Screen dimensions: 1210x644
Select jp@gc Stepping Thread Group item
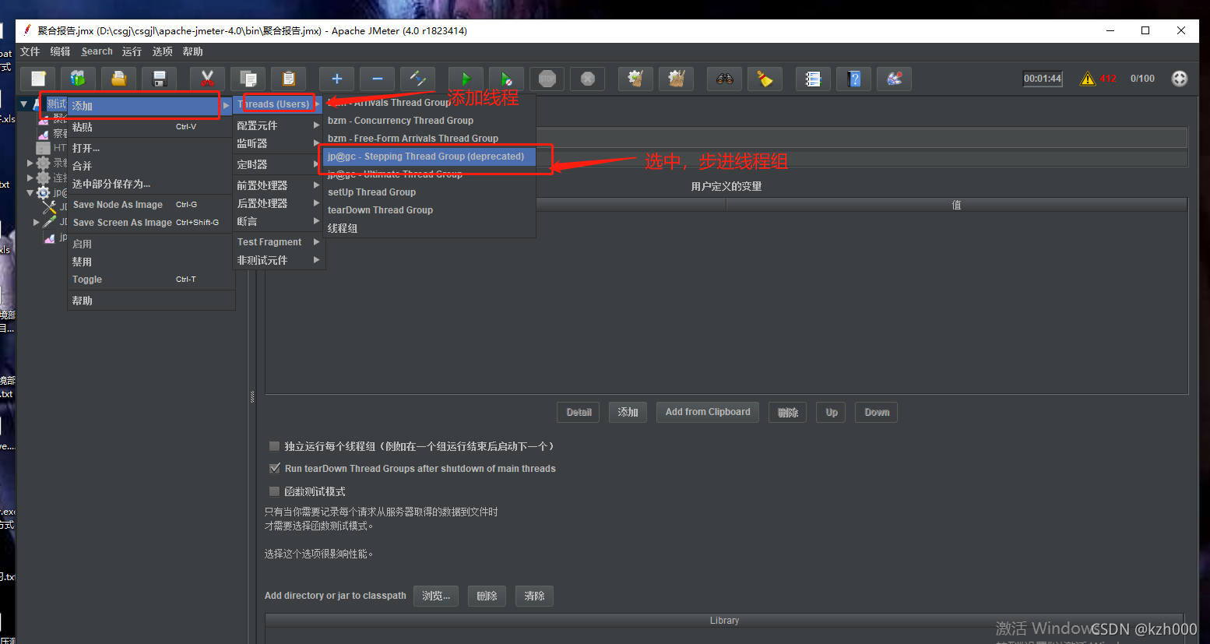pyautogui.click(x=429, y=157)
